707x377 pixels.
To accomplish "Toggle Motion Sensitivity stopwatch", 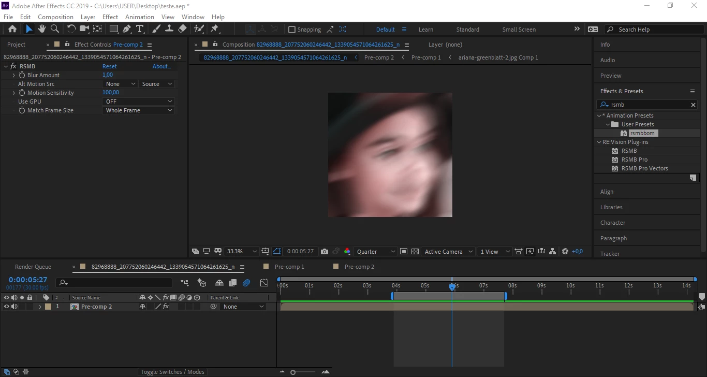I will 22,93.
